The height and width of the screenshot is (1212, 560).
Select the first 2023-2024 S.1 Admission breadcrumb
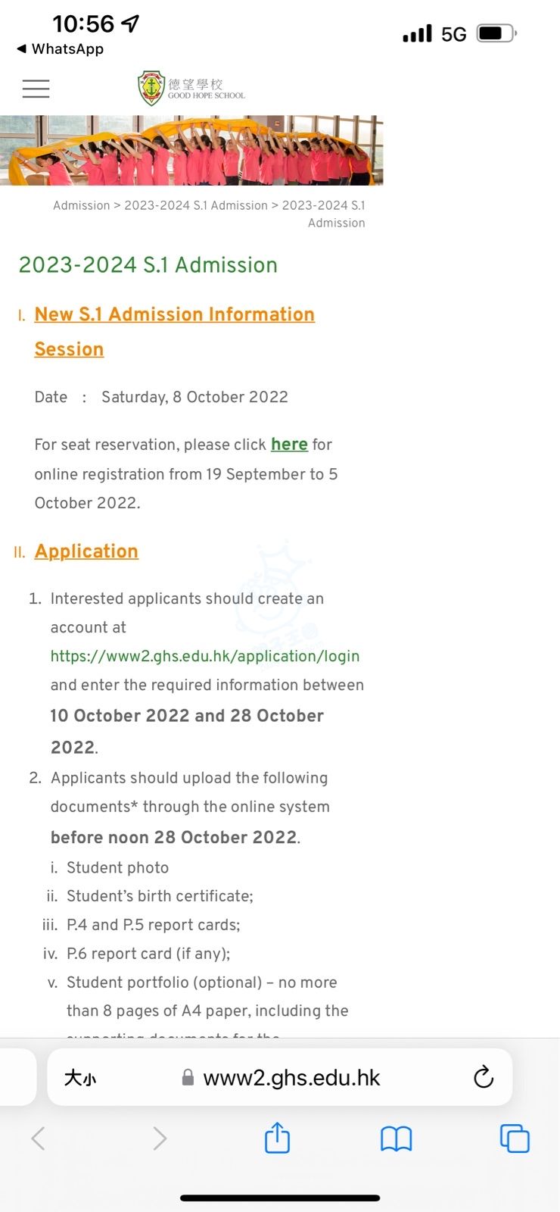point(196,205)
